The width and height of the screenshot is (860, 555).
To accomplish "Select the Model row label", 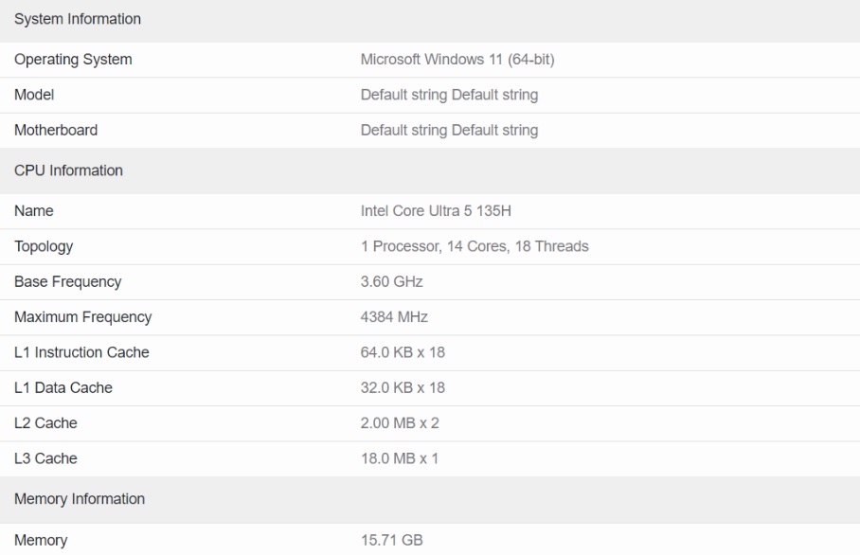I will [x=34, y=95].
